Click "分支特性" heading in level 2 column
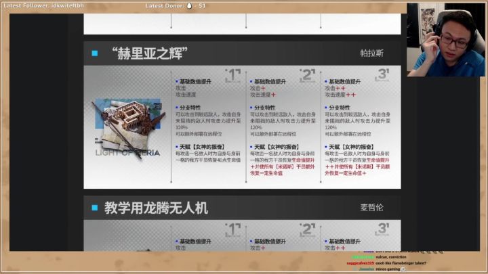This screenshot has height=274, width=488. [264, 108]
